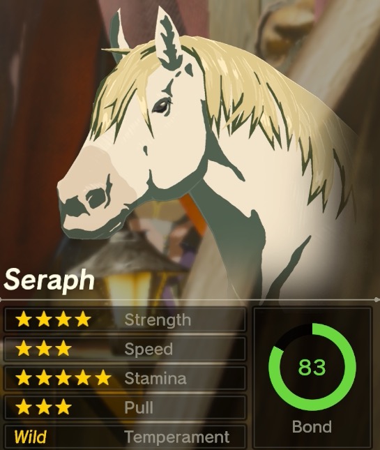Click the Bond label text
The width and height of the screenshot is (380, 450).
[x=312, y=427]
